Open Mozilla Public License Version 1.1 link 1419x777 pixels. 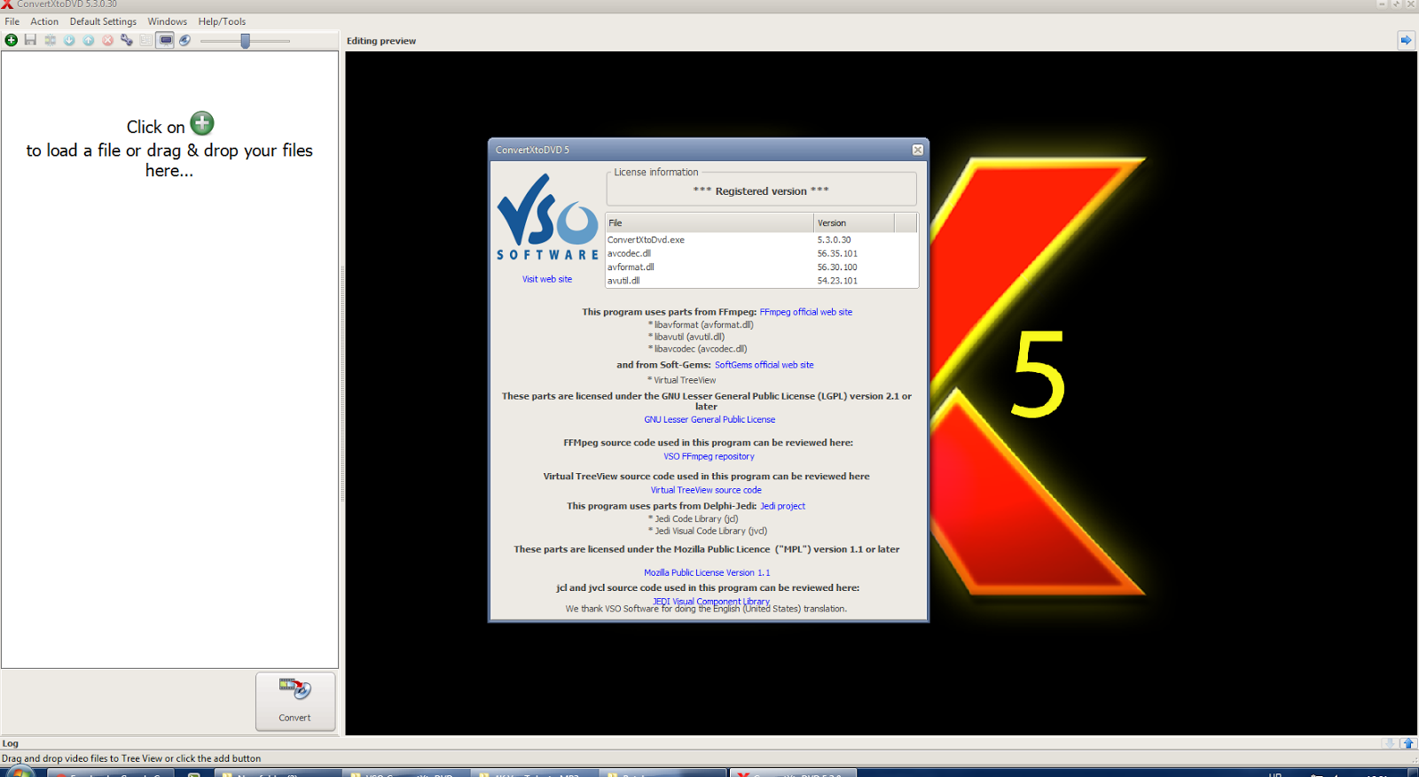(707, 573)
